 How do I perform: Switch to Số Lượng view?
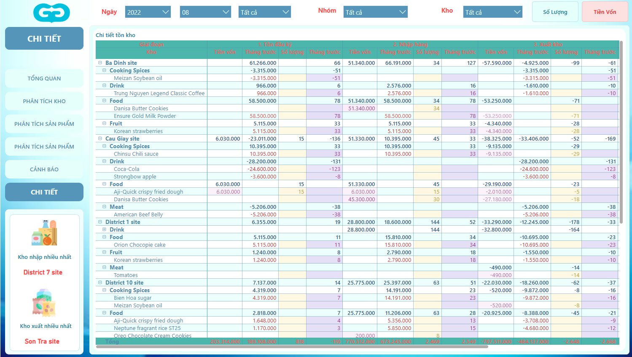tap(555, 12)
